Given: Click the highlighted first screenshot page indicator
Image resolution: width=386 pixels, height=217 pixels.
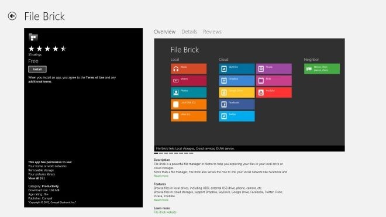Looking at the screenshot, I should click(x=156, y=153).
